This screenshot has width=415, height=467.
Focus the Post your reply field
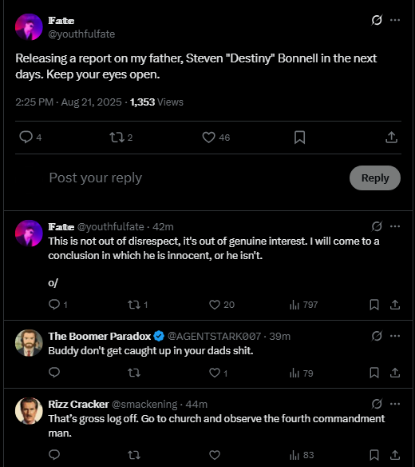(x=196, y=178)
